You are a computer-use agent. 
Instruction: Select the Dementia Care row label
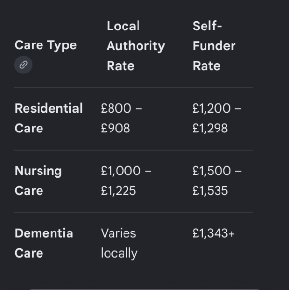point(44,243)
